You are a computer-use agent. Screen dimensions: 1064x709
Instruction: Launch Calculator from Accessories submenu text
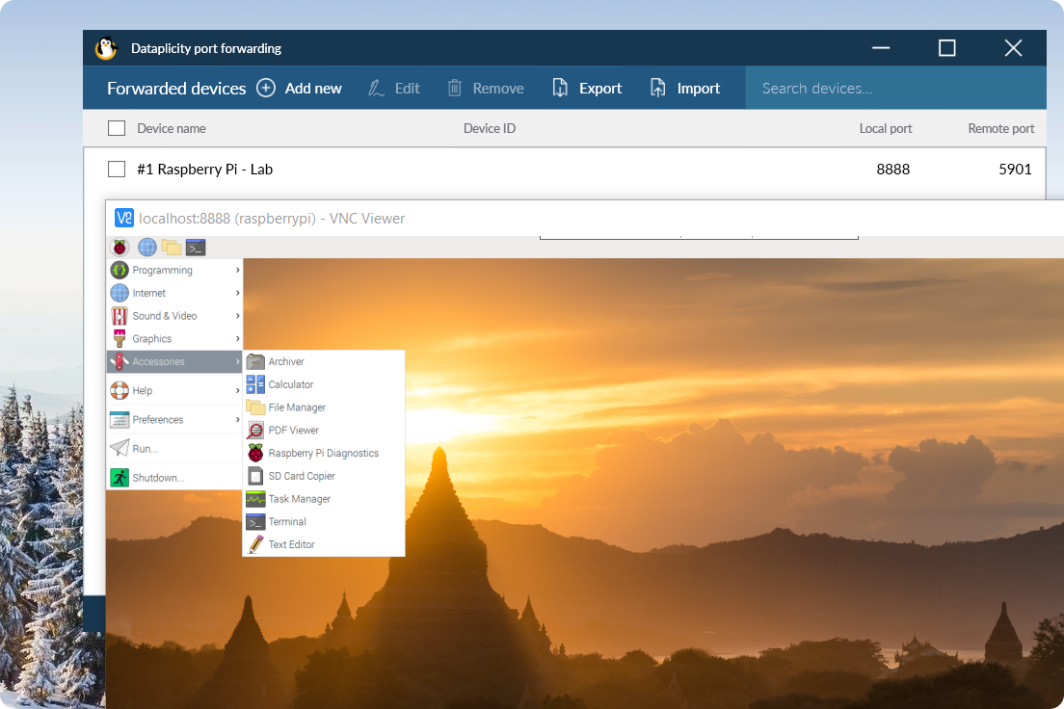pyautogui.click(x=290, y=384)
